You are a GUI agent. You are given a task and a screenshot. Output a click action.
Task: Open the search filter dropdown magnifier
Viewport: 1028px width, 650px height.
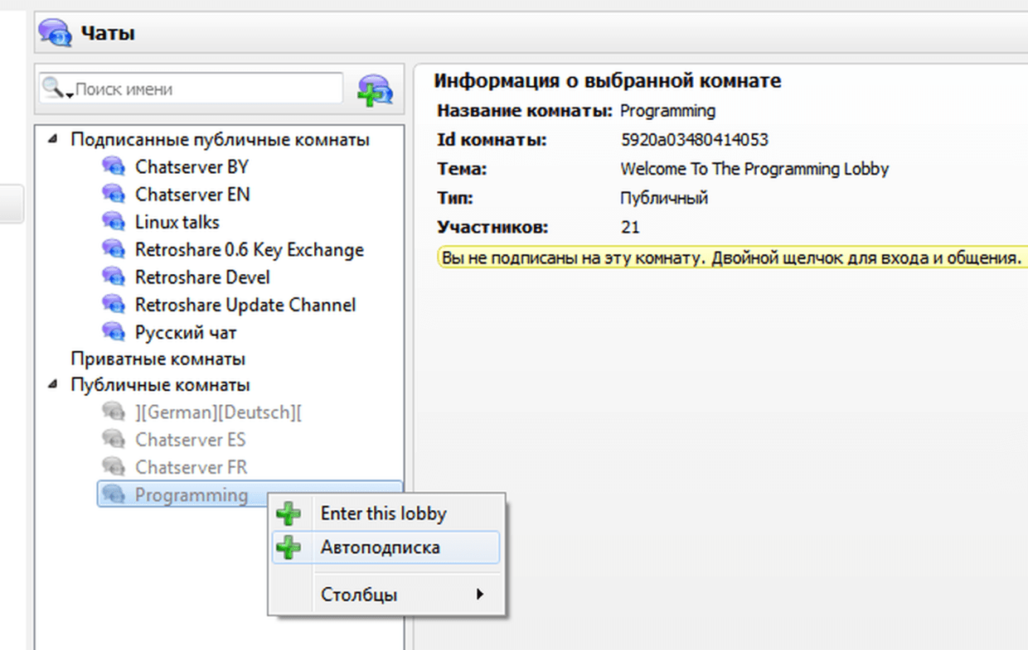(56, 89)
